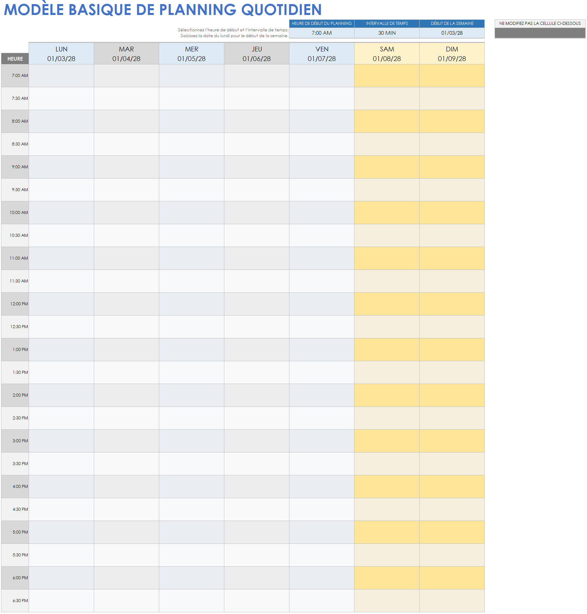Click the 2:30 PM time label
Screen dimensions: 587x614
point(15,418)
